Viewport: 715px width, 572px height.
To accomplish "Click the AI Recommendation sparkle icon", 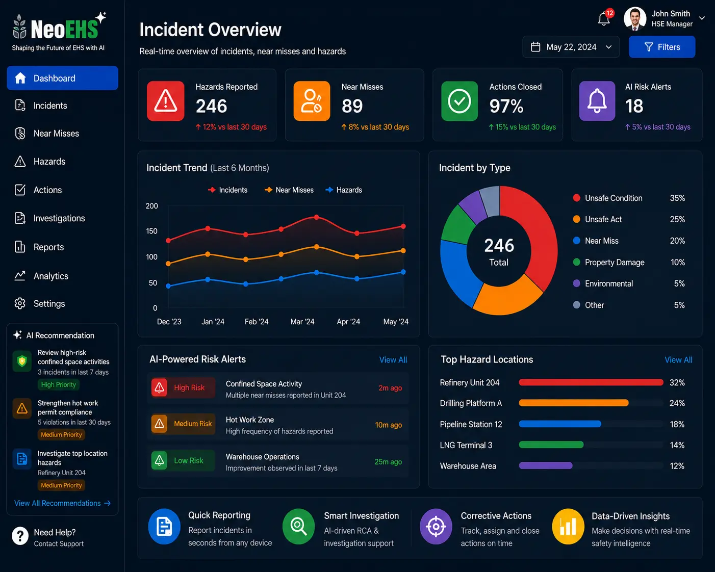I will pyautogui.click(x=17, y=335).
